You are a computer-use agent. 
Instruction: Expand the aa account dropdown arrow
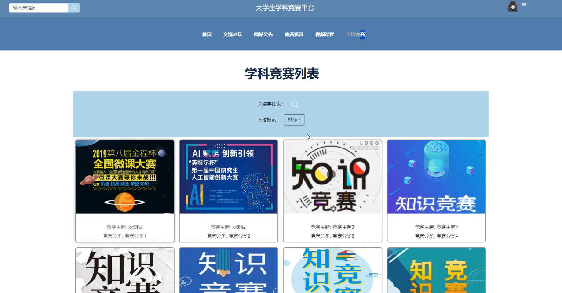click(x=533, y=4)
